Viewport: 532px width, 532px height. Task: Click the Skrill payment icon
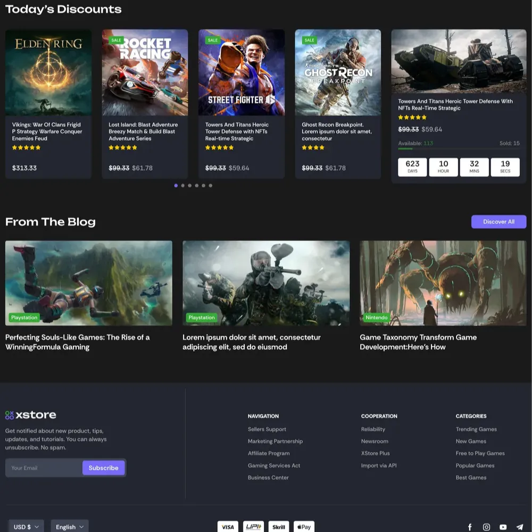[279, 526]
